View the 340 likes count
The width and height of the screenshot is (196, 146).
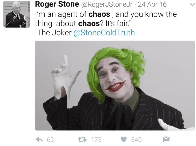pyautogui.click(x=136, y=139)
